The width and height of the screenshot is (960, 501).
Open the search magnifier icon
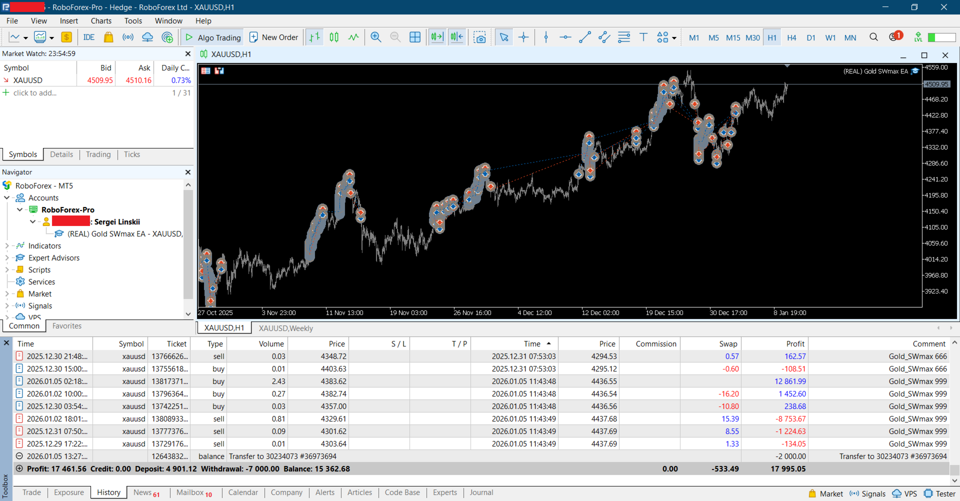click(x=873, y=37)
